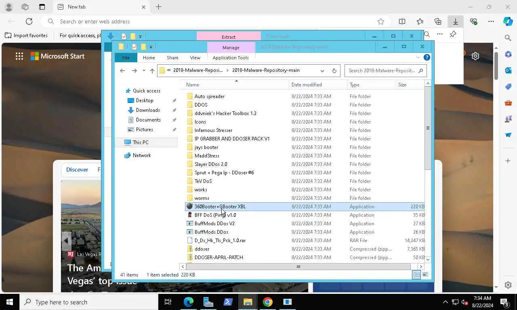The image size is (517, 310).
Task: Open Customize Quick Access Toolbar dropdown
Action: coord(151,47)
